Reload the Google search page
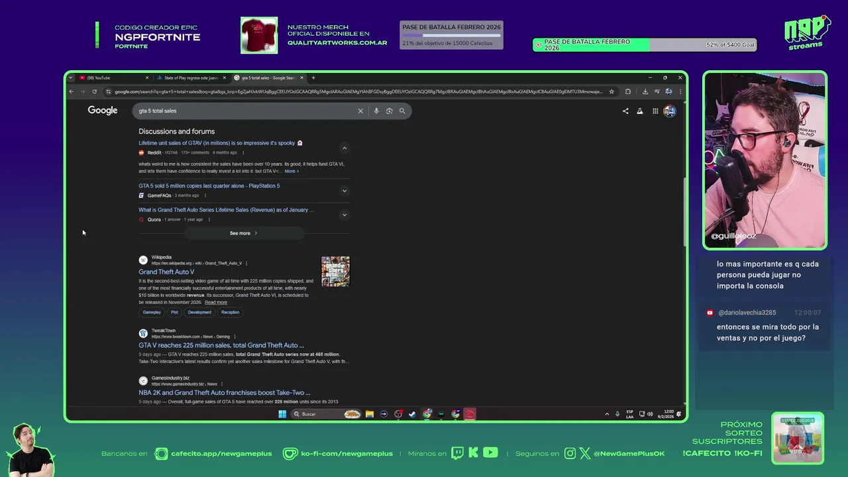Screen dimensions: 848x477 click(x=94, y=91)
